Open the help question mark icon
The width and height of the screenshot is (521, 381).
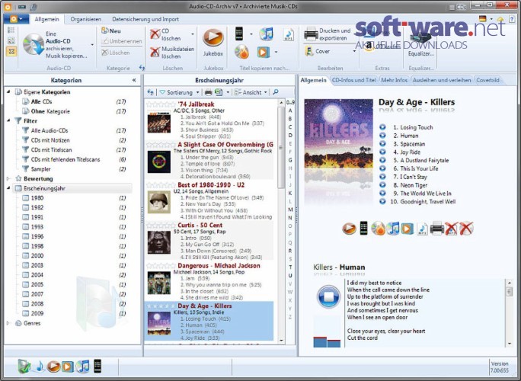[512, 19]
